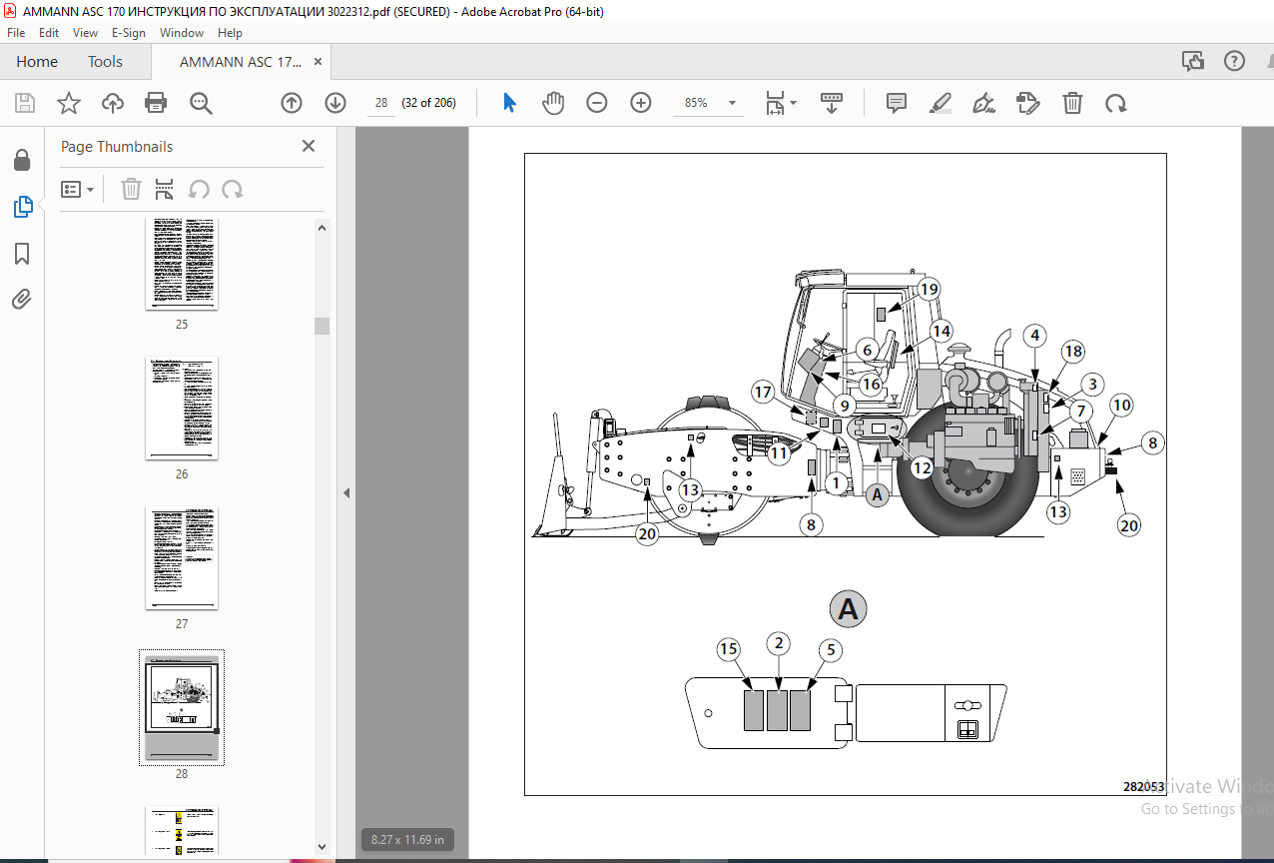Zoom in with plus icon
Viewport: 1274px width, 863px height.
coord(641,103)
